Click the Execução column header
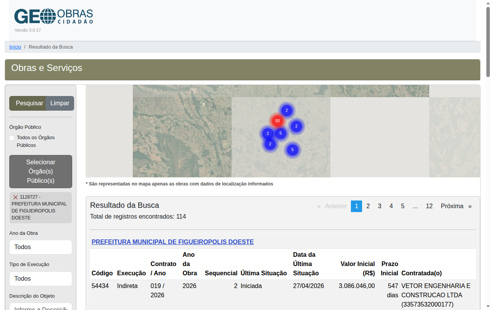The width and height of the screenshot is (491, 310). pyautogui.click(x=132, y=273)
